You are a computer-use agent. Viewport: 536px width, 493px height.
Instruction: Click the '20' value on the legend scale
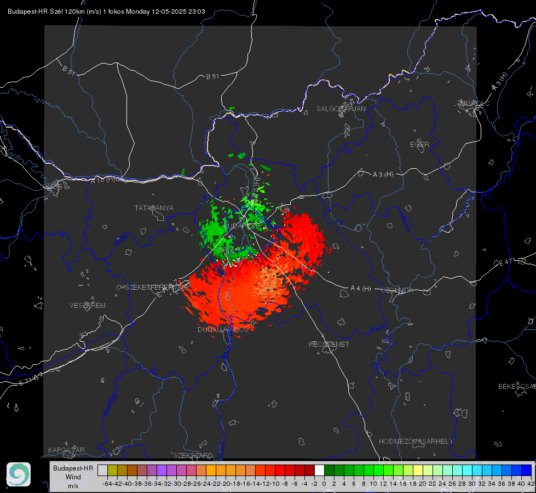pos(423,484)
